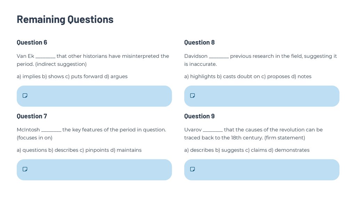Click the options line starting 'a) questions'
The image size is (356, 199).
coord(79,150)
